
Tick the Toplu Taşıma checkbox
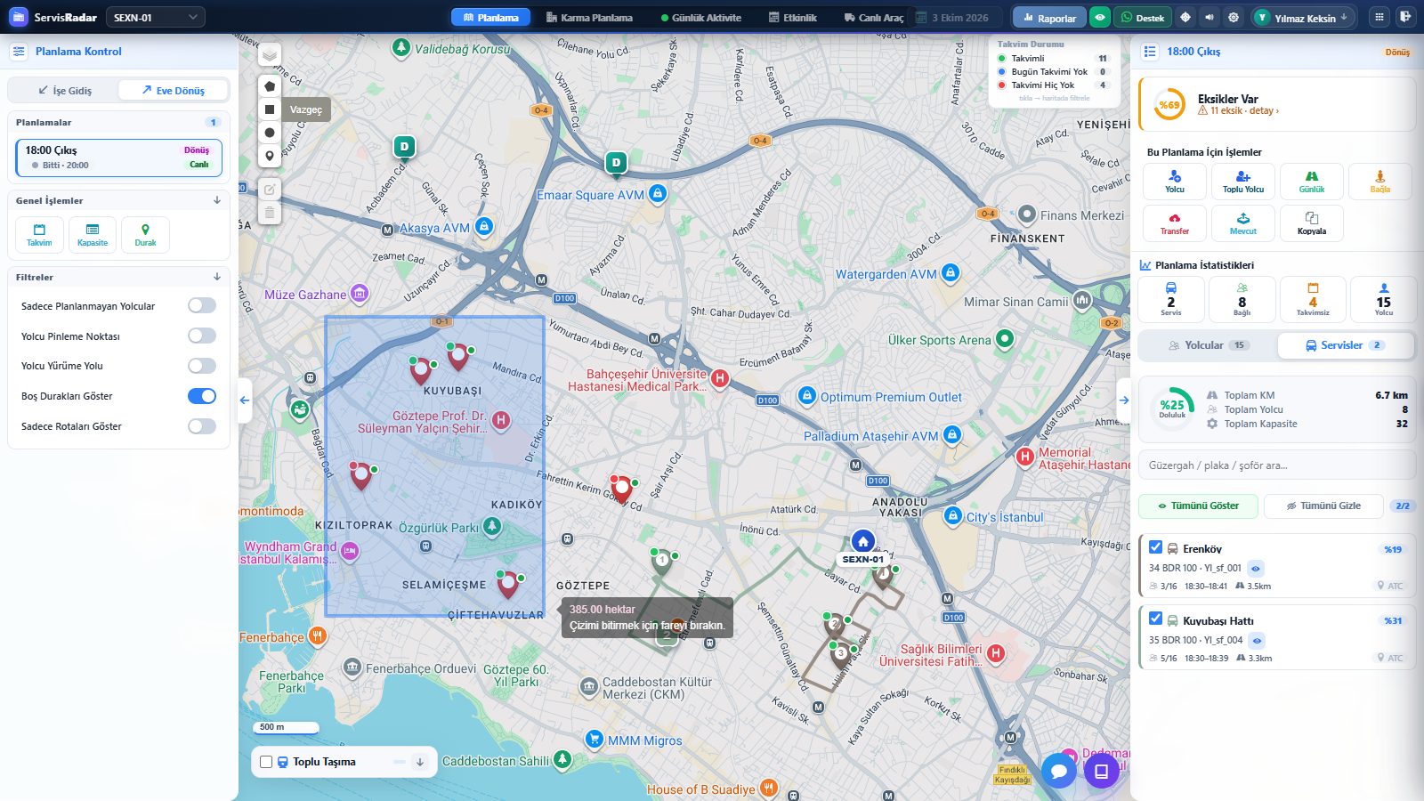click(266, 762)
